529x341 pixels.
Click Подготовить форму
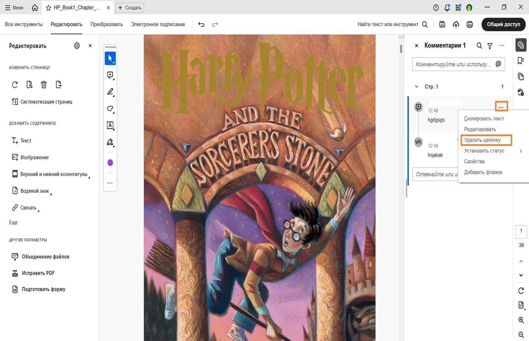tap(39, 289)
